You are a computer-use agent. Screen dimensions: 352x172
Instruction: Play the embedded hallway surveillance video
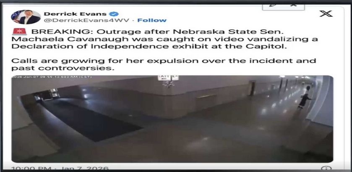[x=172, y=119]
